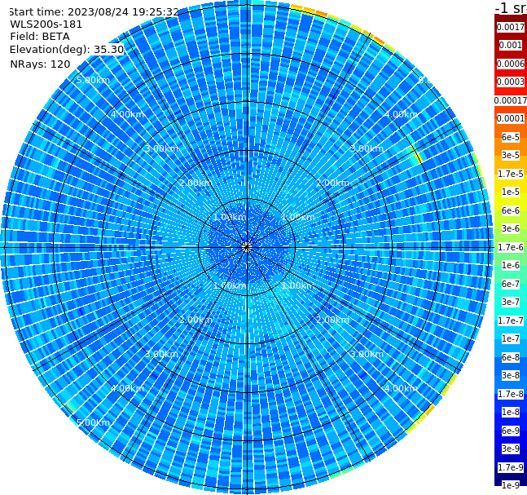Click the 5.00km range label in lower-left quadrant
Image resolution: width=527 pixels, height=495 pixels.
click(93, 422)
